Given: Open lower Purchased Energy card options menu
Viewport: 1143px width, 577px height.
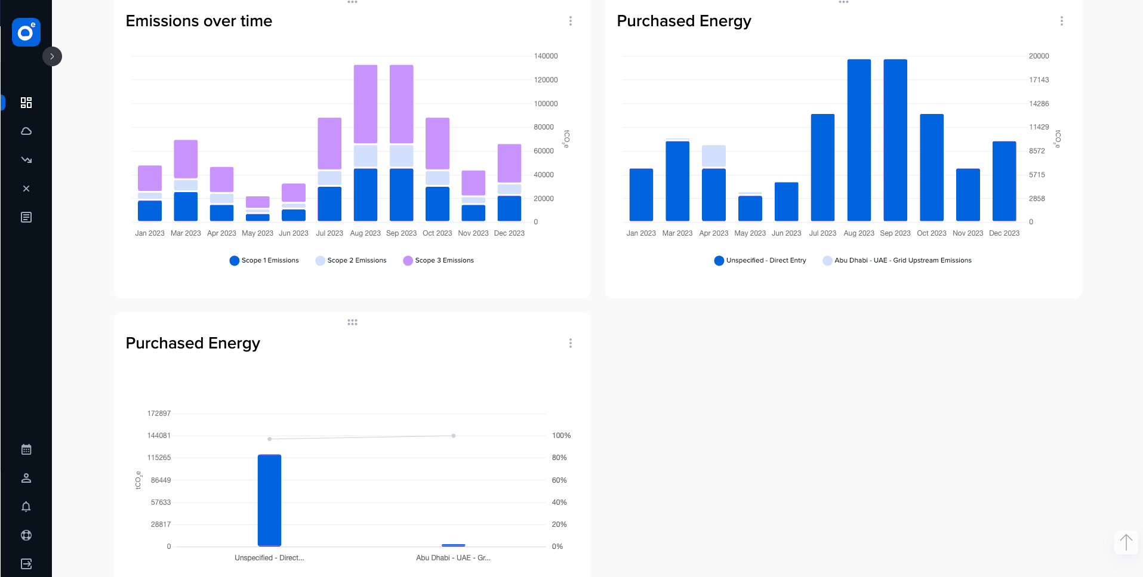Looking at the screenshot, I should (570, 343).
